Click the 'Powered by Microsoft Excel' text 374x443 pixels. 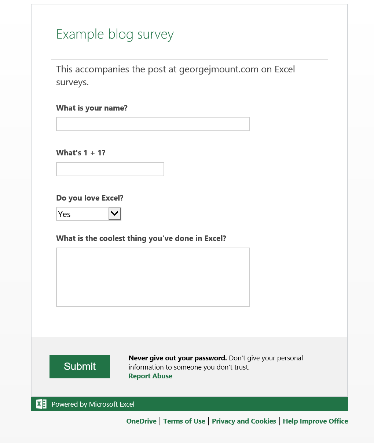[93, 404]
